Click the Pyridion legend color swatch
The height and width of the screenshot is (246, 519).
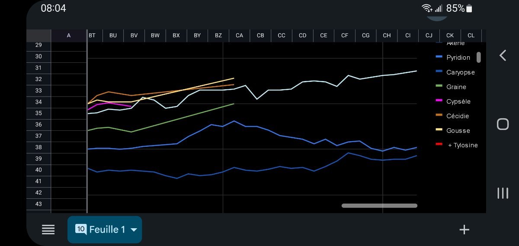[439, 57]
